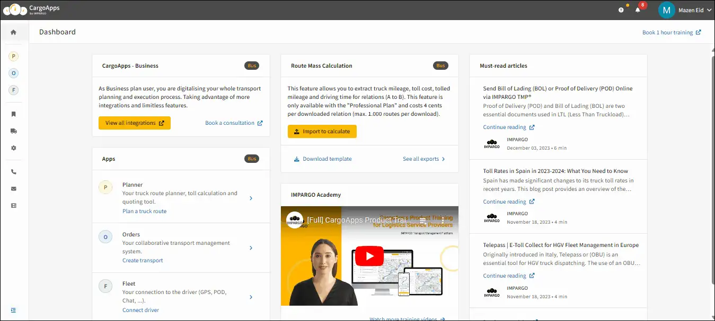The width and height of the screenshot is (715, 321).
Task: Click the Dashboard page heading
Action: (x=57, y=32)
